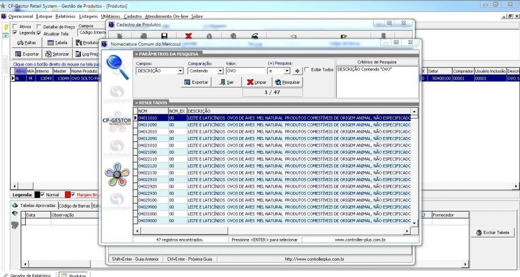Click the blue magnifying glass search icon
The width and height of the screenshot is (520, 277).
117,67
